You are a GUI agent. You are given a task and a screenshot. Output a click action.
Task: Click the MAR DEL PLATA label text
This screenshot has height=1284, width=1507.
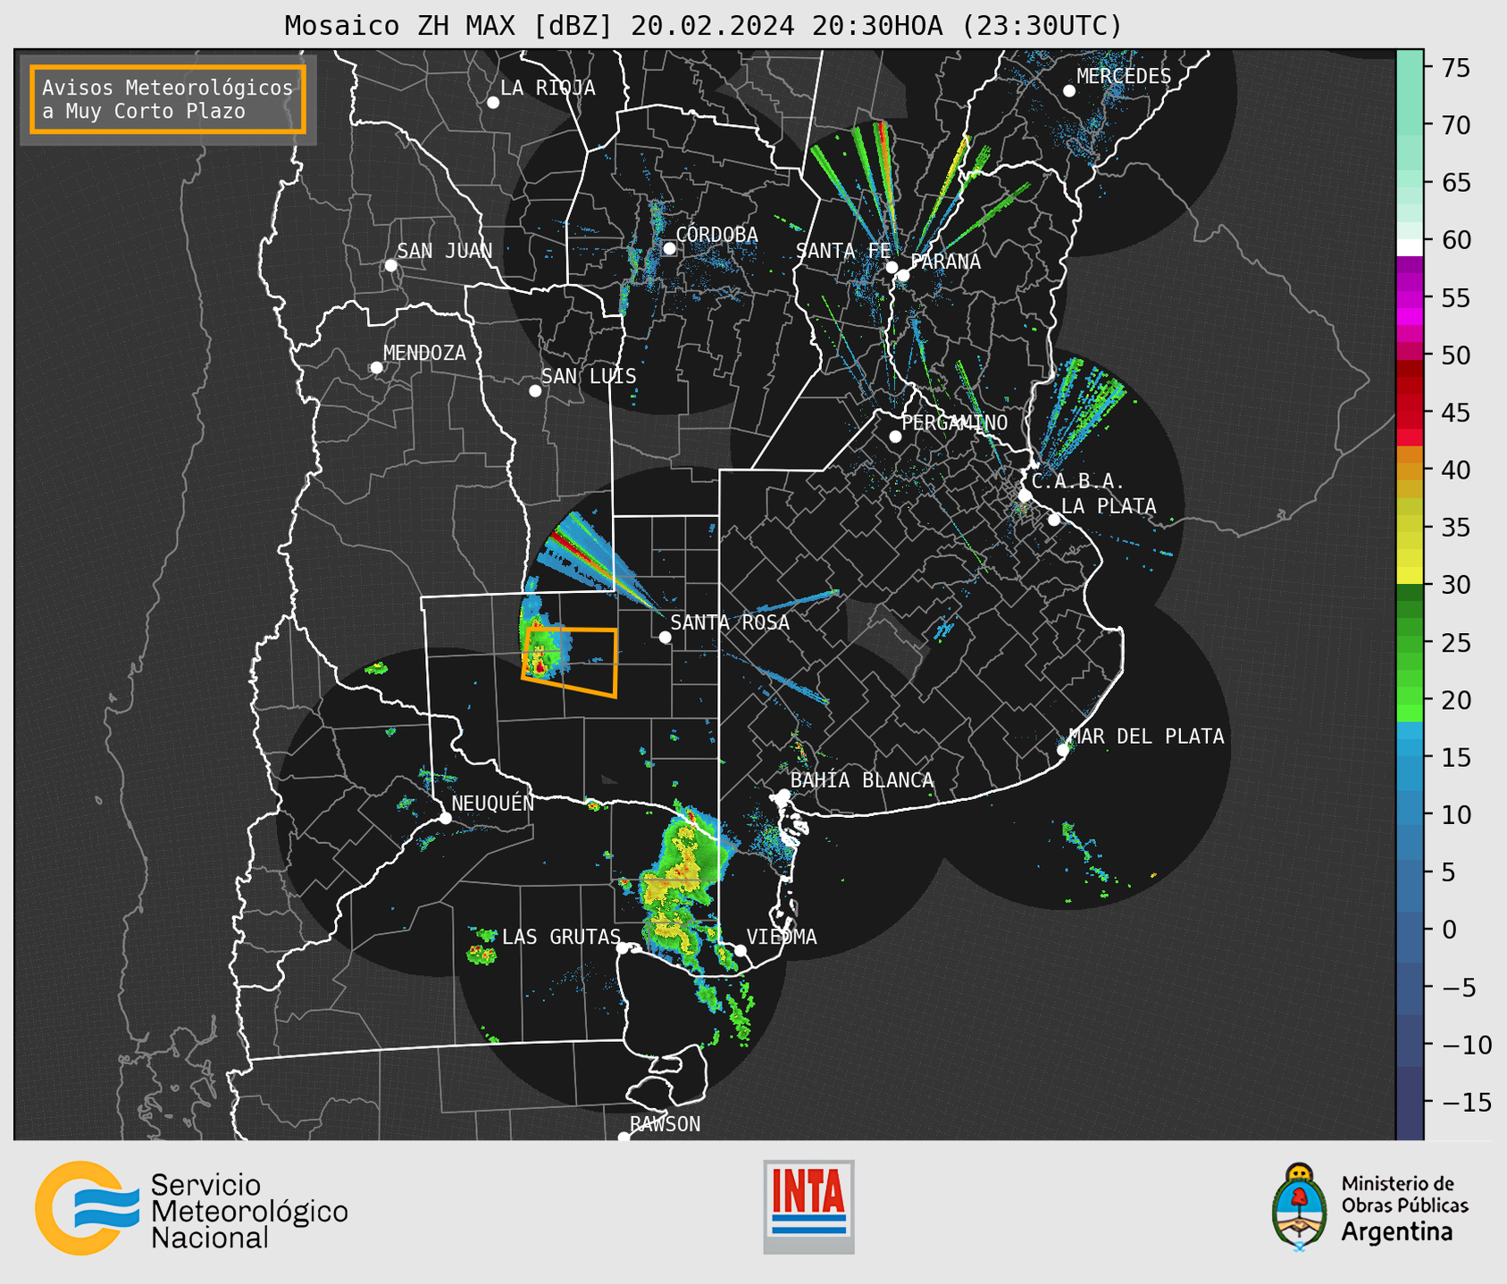coord(1146,737)
